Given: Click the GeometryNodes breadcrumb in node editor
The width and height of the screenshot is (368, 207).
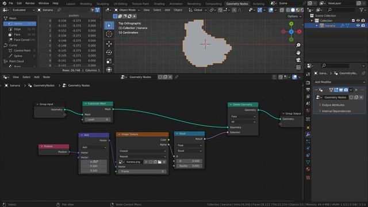Looking at the screenshot, I should point(44,86).
